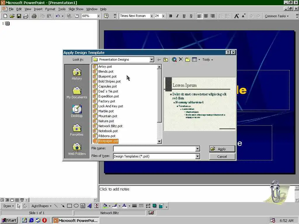Open the Times New Roman font dropdown

click(x=152, y=16)
